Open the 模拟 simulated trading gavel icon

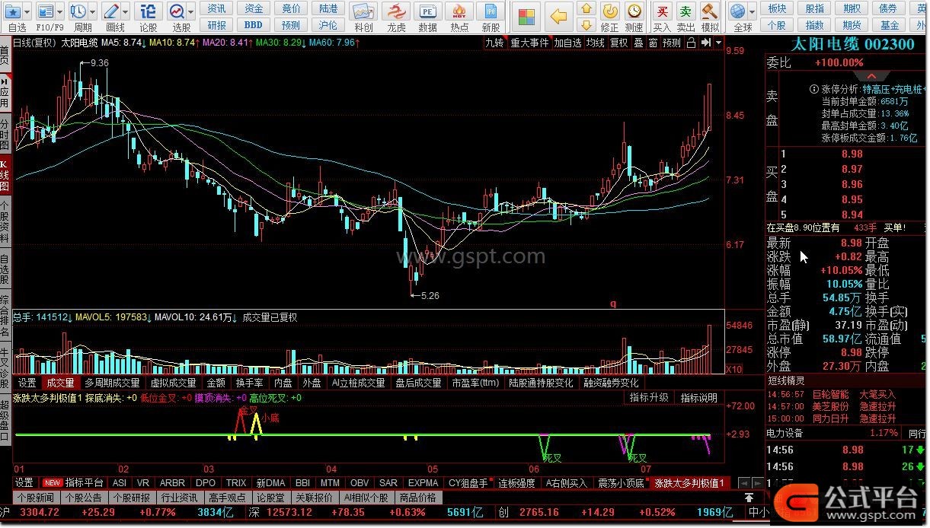pos(710,11)
